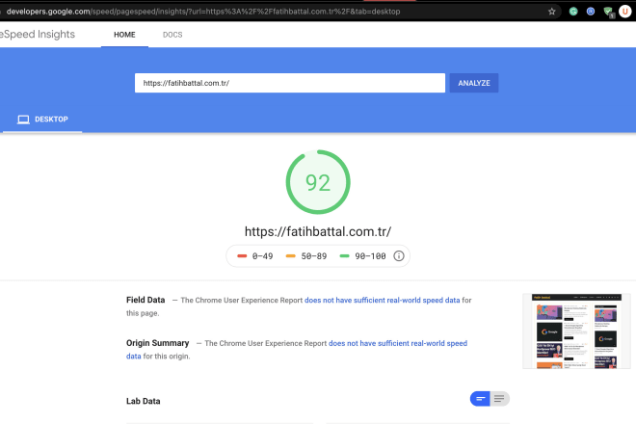Screen dimensions: 636x424
Task: Click the URL input field
Action: pos(290,83)
